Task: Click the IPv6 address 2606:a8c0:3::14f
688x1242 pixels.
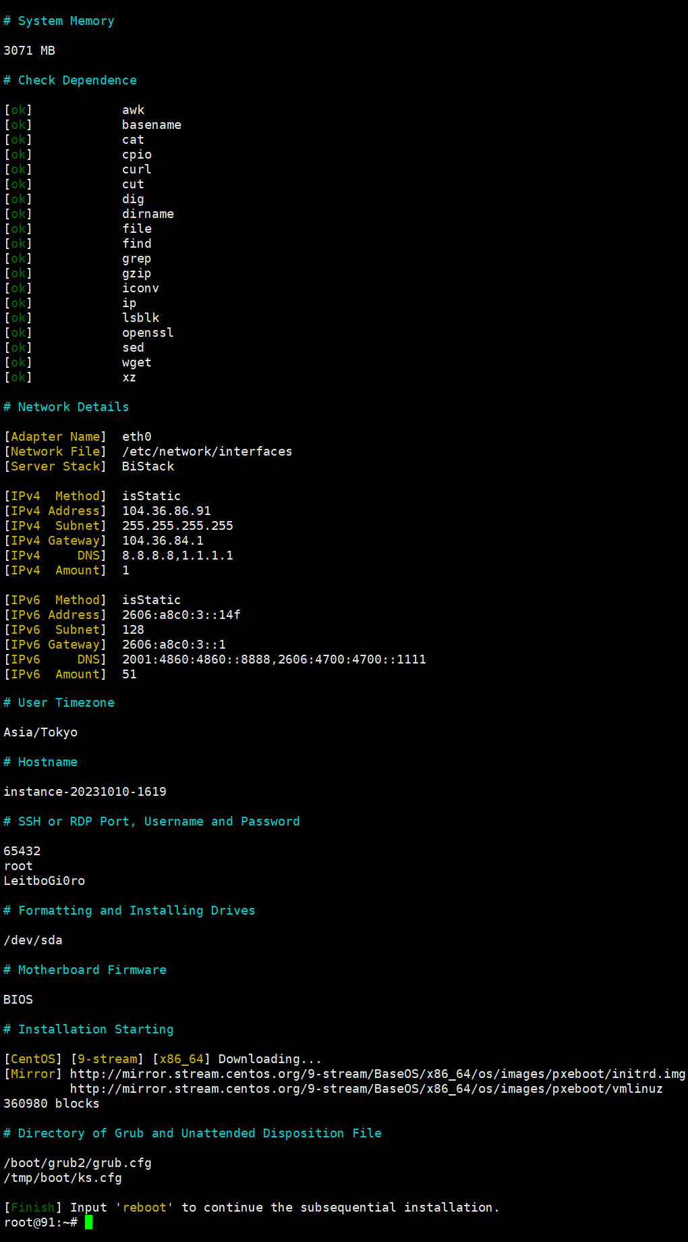Action: [x=181, y=615]
